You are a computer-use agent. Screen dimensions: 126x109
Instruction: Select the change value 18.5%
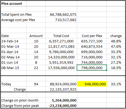116,68
